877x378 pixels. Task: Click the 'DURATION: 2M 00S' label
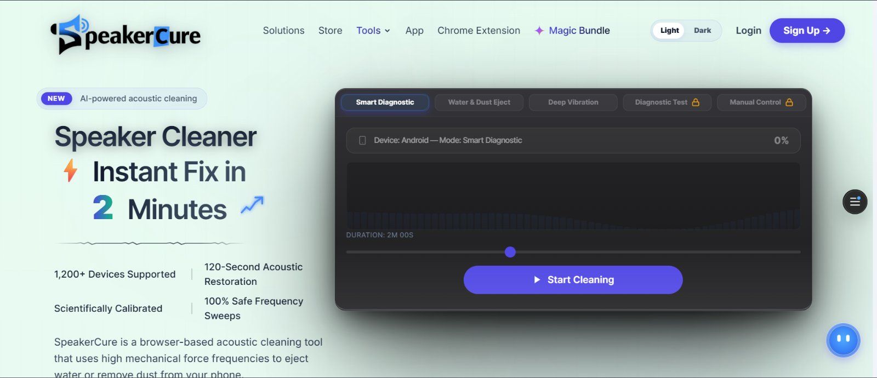click(x=380, y=235)
